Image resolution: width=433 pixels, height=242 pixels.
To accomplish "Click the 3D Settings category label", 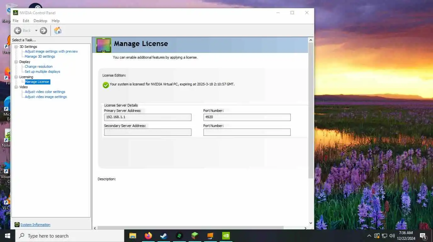I will [28, 47].
